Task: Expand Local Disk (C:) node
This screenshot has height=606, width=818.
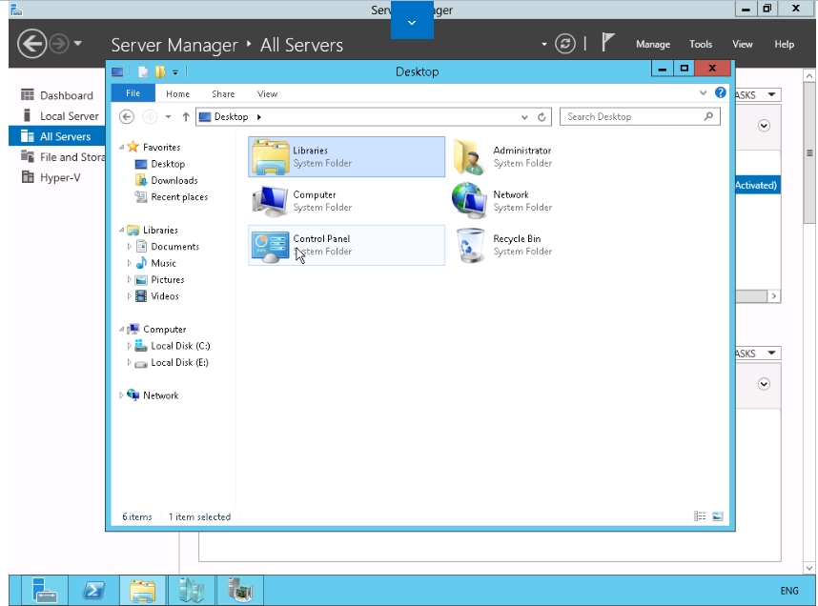Action: (x=129, y=346)
